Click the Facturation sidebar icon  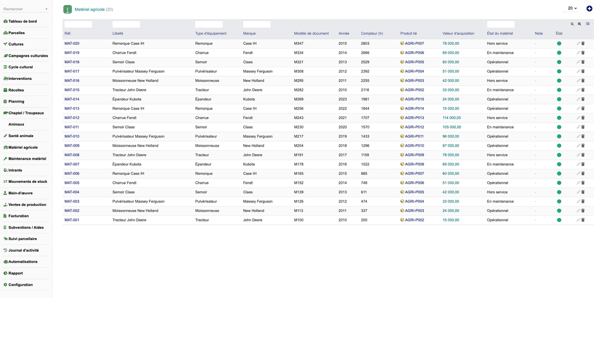pos(6,216)
